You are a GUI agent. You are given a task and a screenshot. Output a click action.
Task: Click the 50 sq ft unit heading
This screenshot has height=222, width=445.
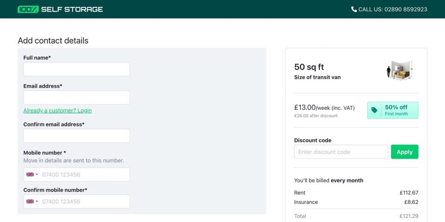click(309, 67)
